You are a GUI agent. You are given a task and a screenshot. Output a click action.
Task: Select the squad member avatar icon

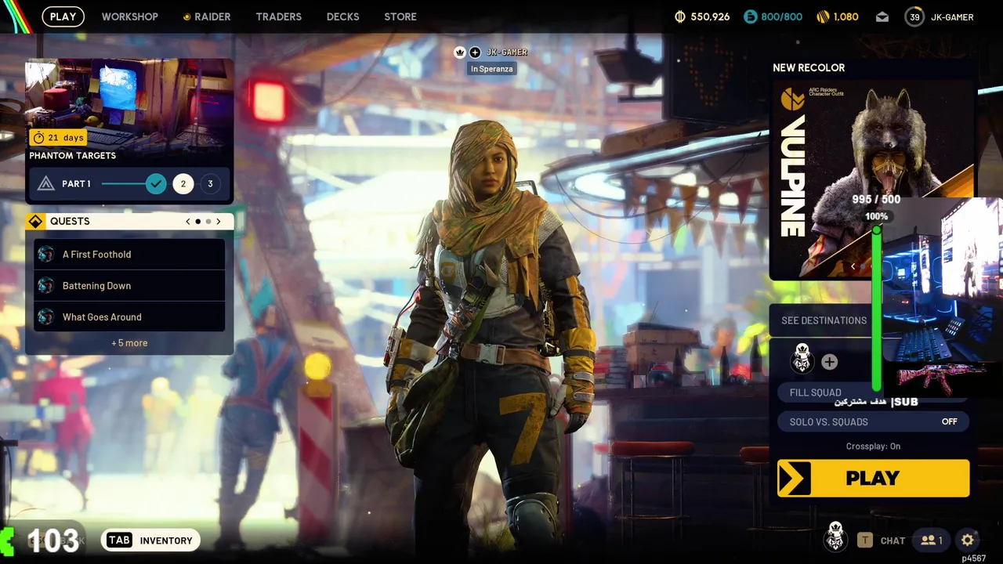(x=802, y=360)
